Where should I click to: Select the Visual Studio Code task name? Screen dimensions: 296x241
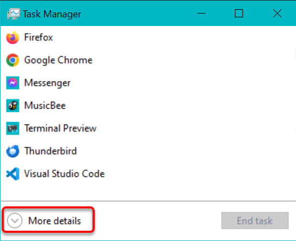64,173
